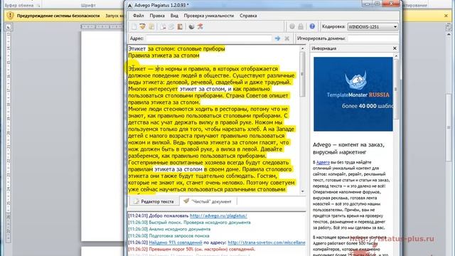Click the Open file toolbar icon
Image resolution: width=455 pixels, height=256 pixels.
(142, 27)
